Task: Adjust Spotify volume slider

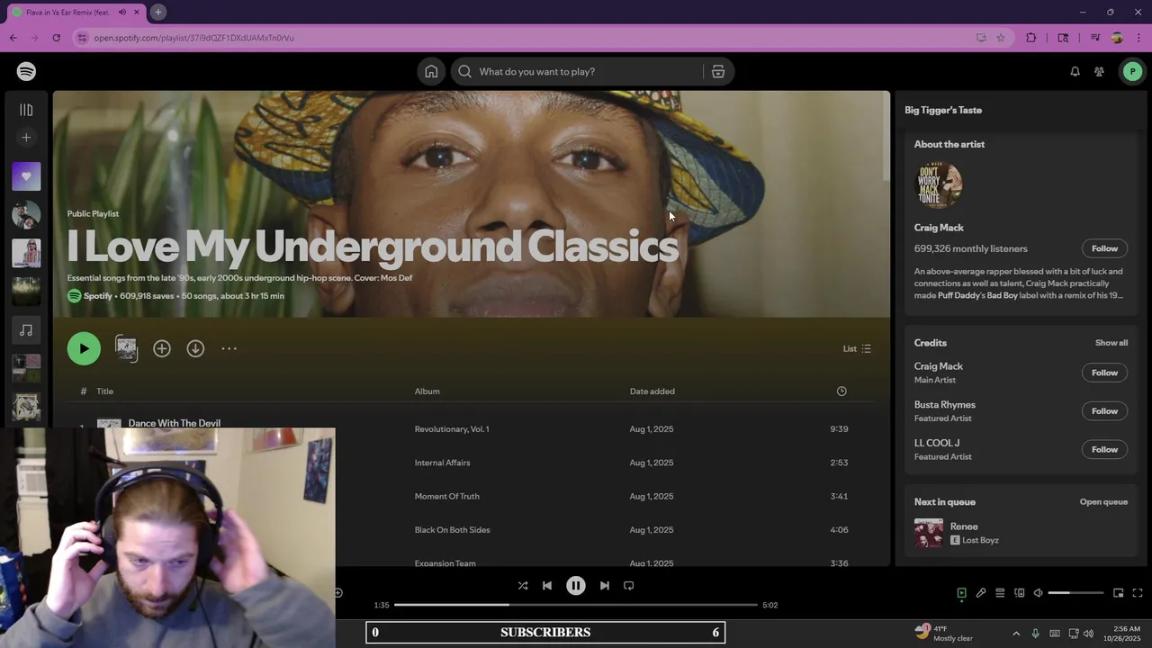Action: (x=1075, y=593)
